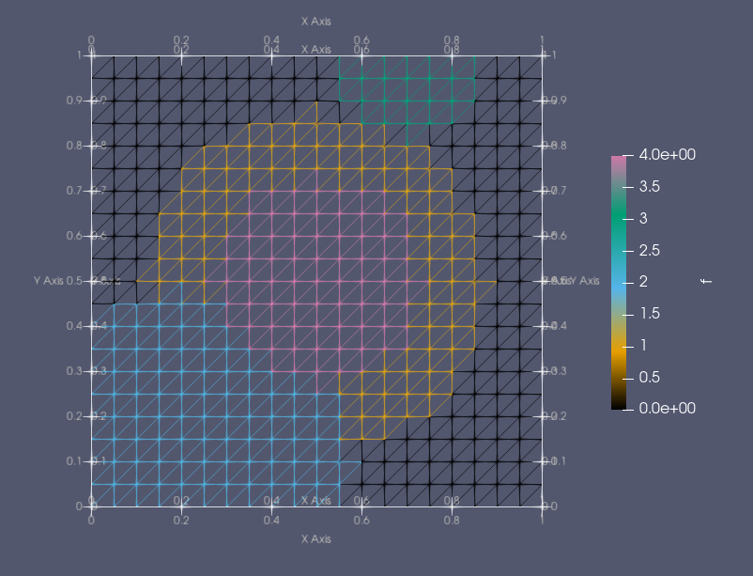Click the 0.5 color legend label
Viewport: 753px width, 576px height.
(x=650, y=378)
